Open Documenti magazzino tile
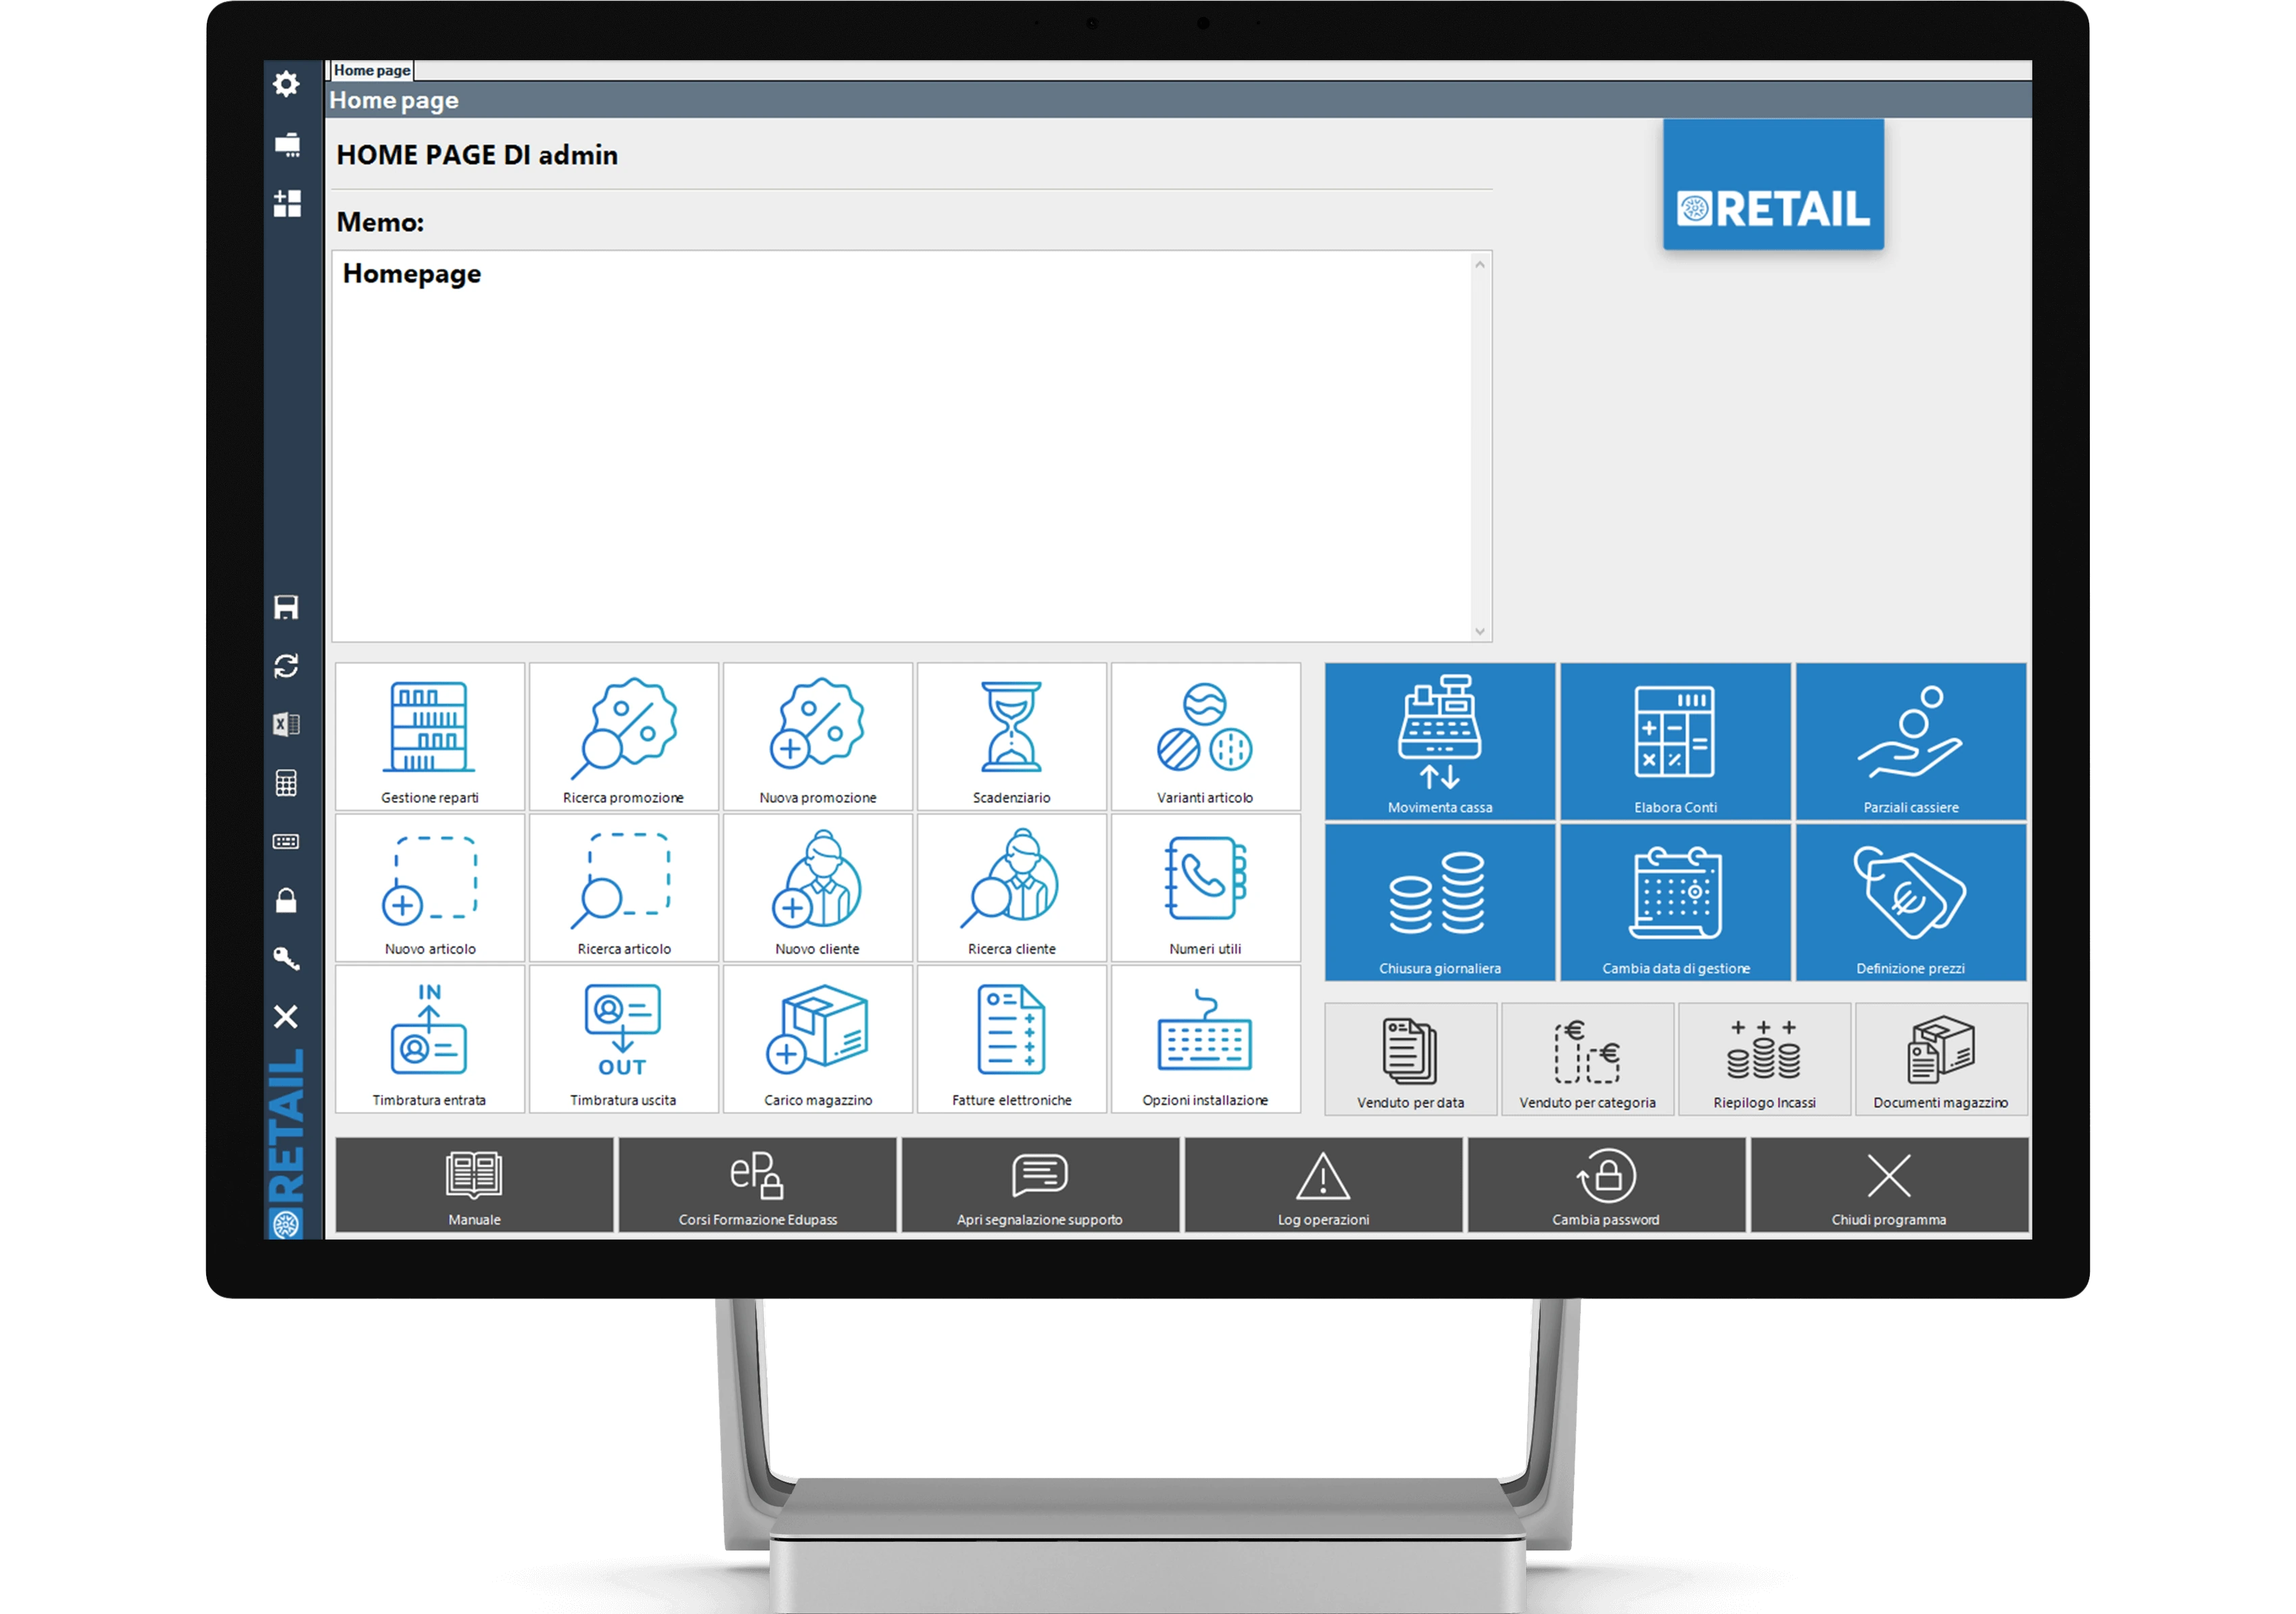The width and height of the screenshot is (2296, 1614). [x=1941, y=1059]
